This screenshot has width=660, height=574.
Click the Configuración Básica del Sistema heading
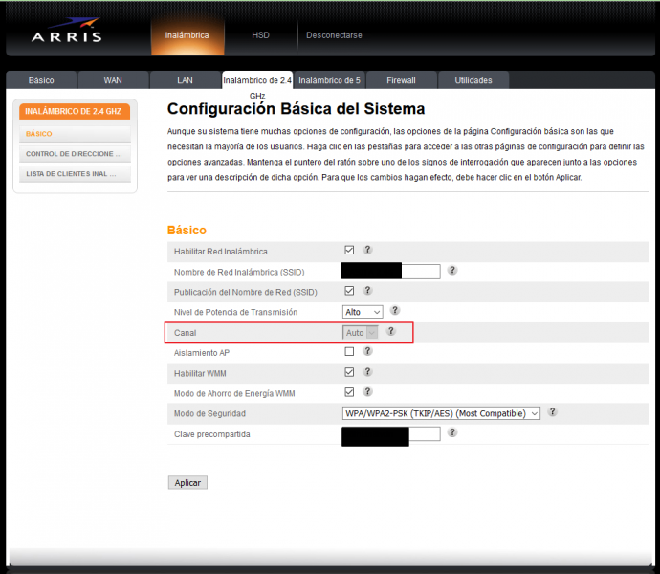pyautogui.click(x=296, y=109)
